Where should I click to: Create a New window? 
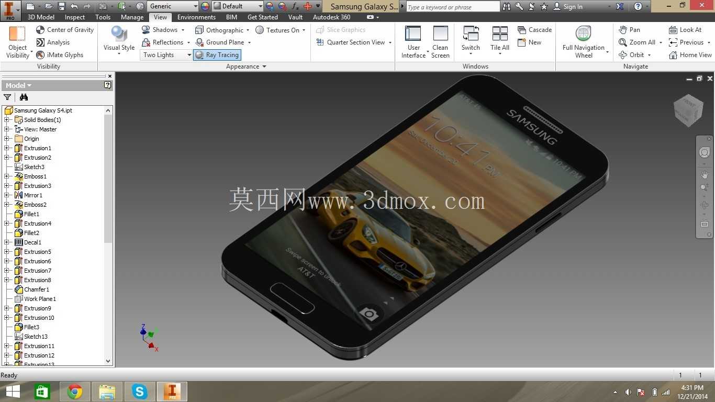[529, 42]
